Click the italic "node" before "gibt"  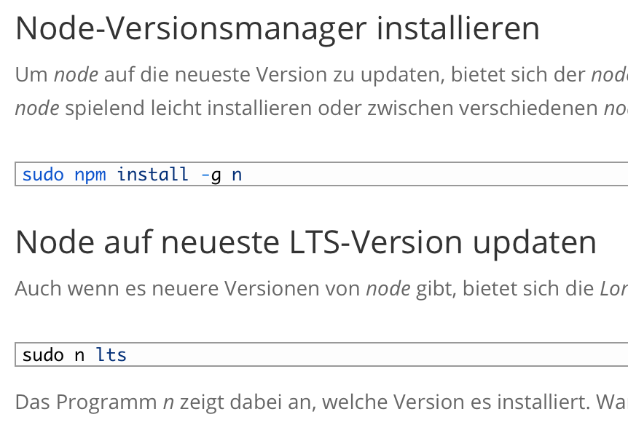tap(388, 289)
